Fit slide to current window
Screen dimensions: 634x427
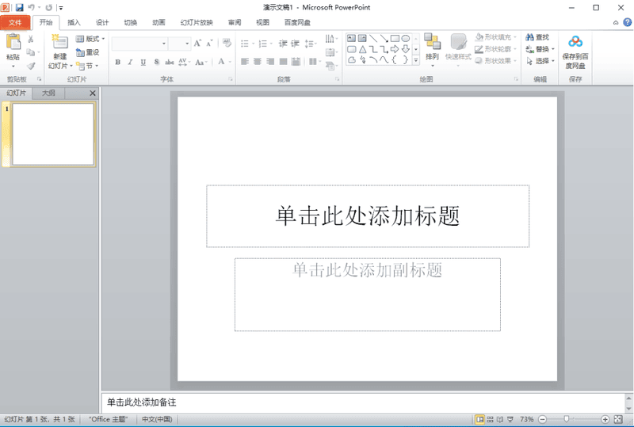click(618, 419)
